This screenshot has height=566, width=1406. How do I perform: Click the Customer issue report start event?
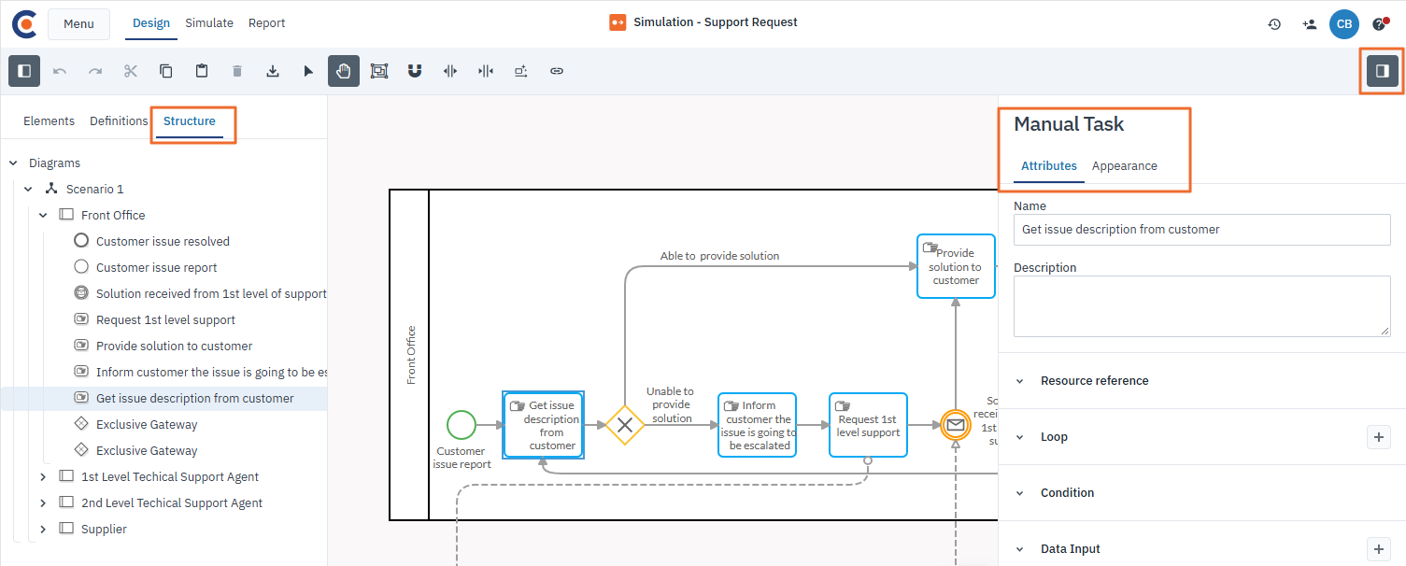point(462,425)
